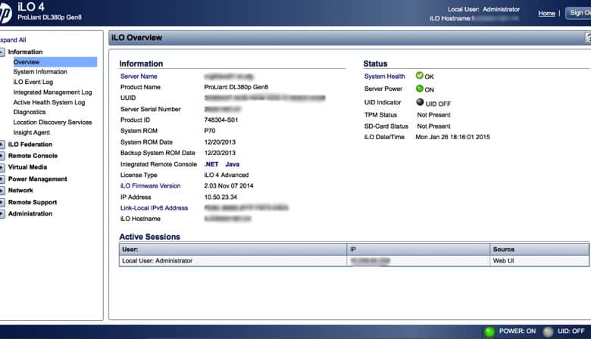Open System Information page
The width and height of the screenshot is (591, 339).
(x=40, y=71)
